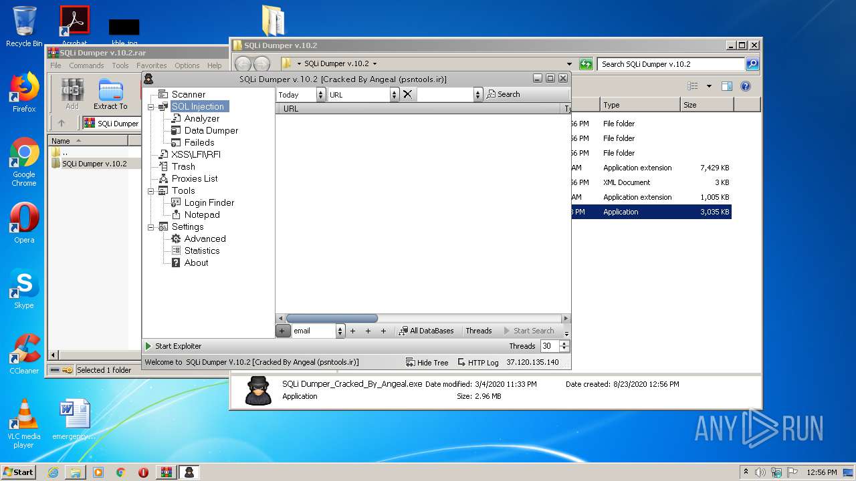Screen dimensions: 856x481
Task: Open the email column dropdown
Action: (340, 331)
